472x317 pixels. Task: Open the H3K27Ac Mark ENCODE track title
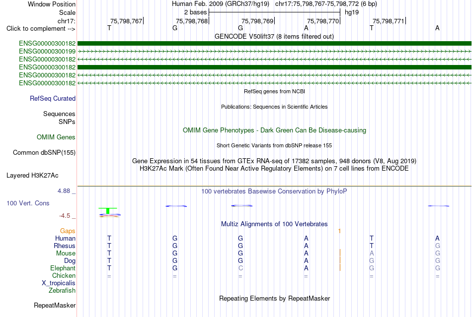pyautogui.click(x=274, y=169)
